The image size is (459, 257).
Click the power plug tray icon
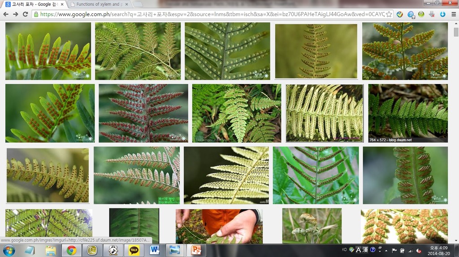[x=403, y=251]
